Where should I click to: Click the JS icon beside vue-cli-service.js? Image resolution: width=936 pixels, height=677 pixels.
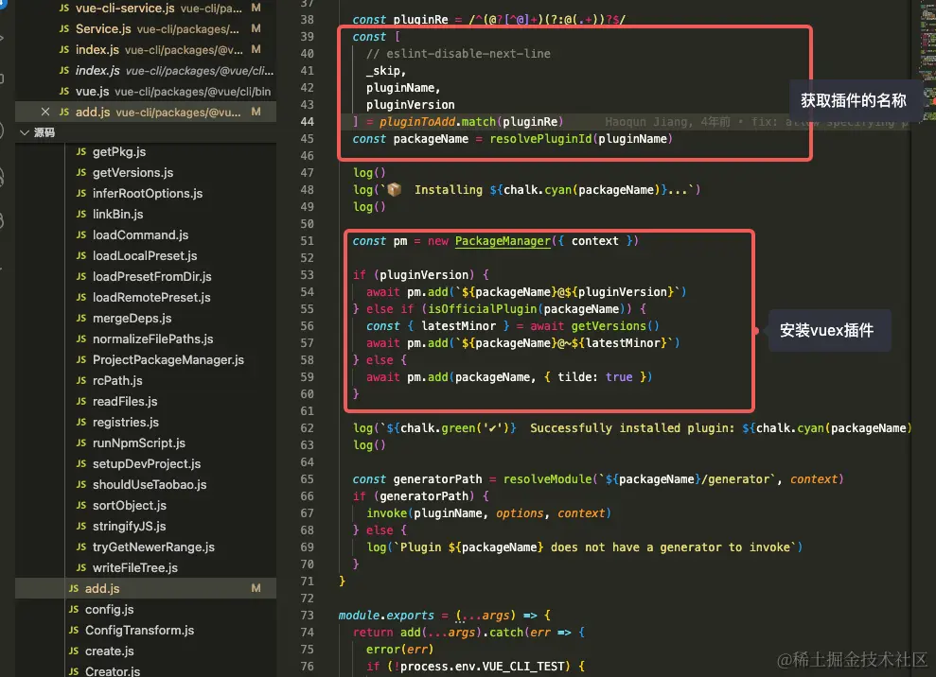[x=63, y=9]
